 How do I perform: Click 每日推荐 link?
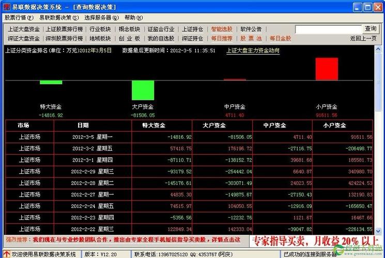(222, 39)
